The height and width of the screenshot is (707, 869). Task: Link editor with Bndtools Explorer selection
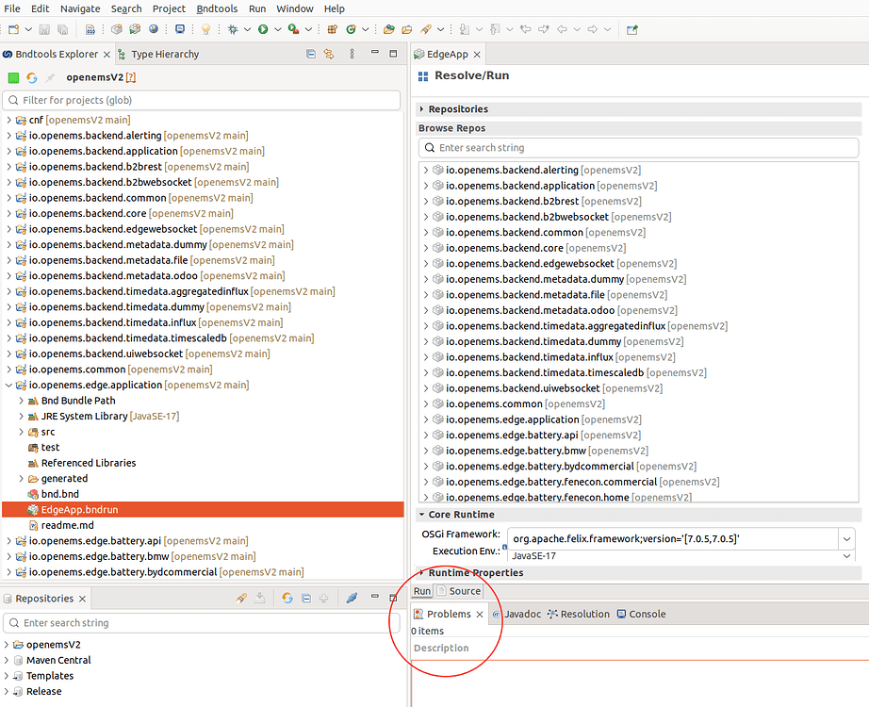328,54
